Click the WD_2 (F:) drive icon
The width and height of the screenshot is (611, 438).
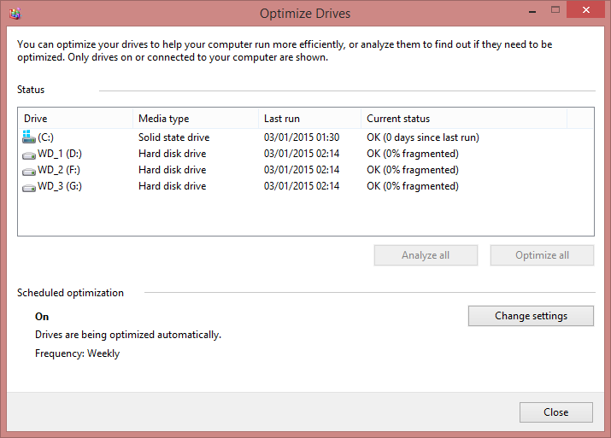(x=30, y=170)
